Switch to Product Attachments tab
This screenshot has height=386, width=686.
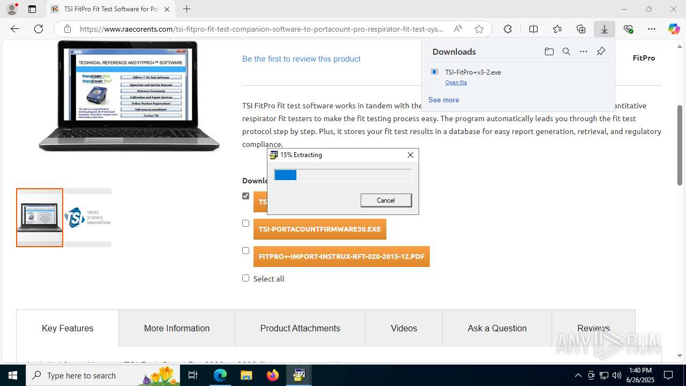point(300,328)
